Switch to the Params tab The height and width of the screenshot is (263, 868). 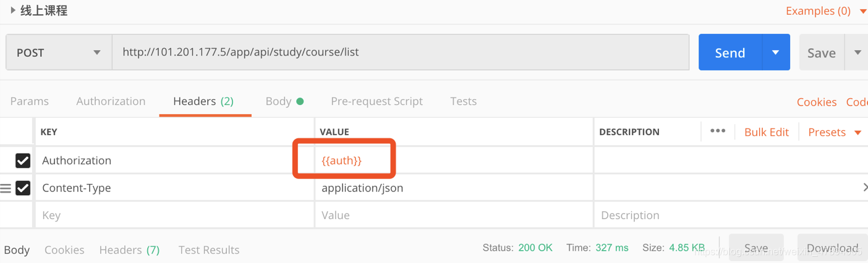pos(29,101)
